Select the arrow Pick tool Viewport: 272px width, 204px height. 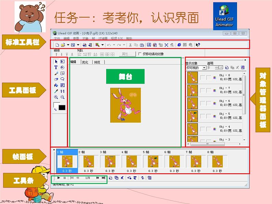56,62
